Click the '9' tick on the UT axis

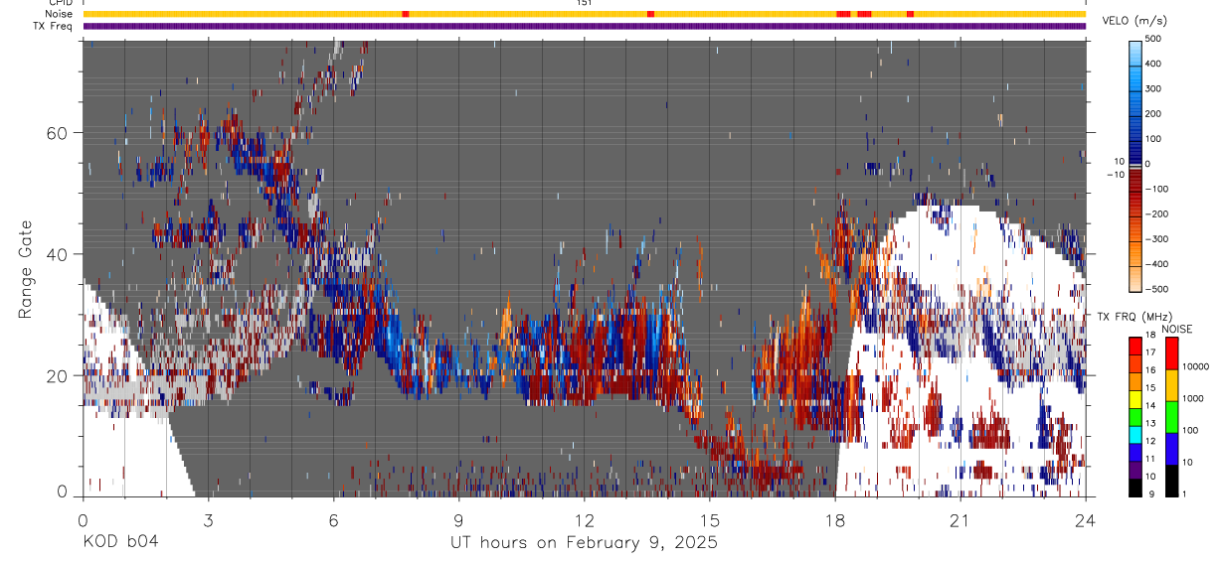click(x=458, y=519)
